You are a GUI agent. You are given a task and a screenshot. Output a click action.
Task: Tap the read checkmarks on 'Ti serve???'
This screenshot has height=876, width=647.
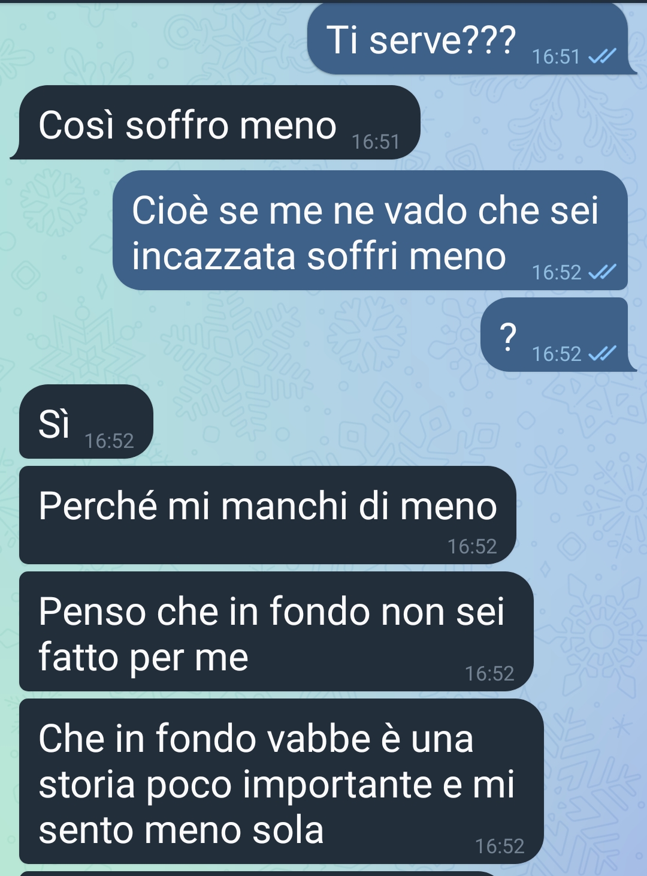pos(602,57)
